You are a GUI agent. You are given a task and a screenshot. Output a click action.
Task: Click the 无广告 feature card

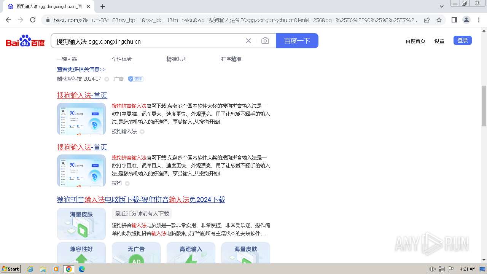136,253
